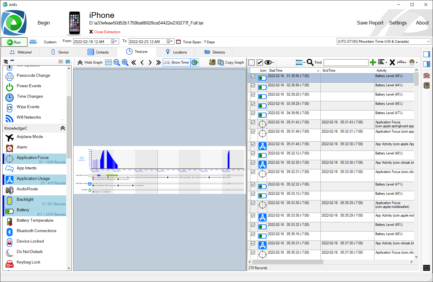Screen dimensions: 433x282
Task: Jump to the last timeline page
Action: click(159, 62)
